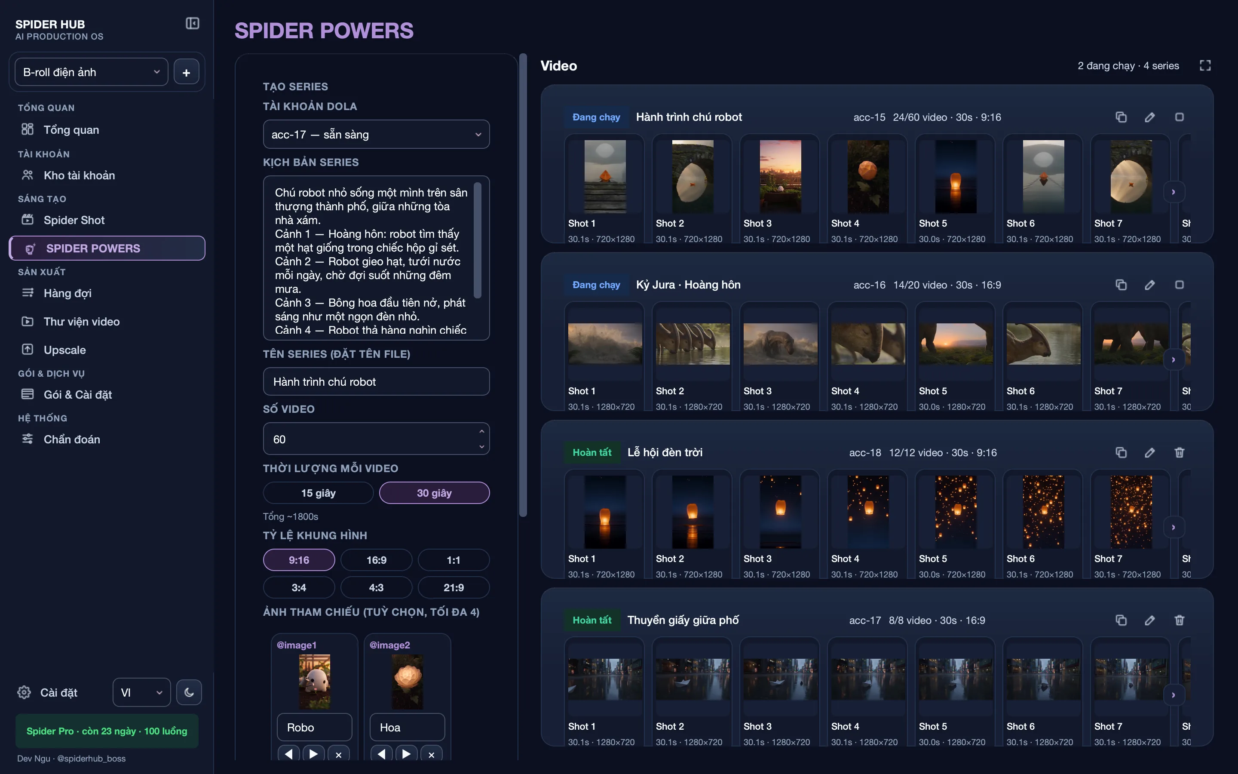1238x774 pixels.
Task: Open the acc-17 account dropdown
Action: 376,134
